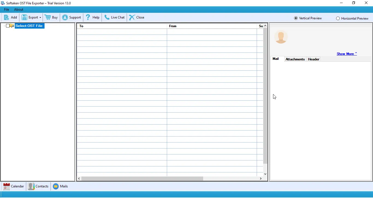This screenshot has height=198, width=373.
Task: Switch to the Attachments tab
Action: pyautogui.click(x=295, y=59)
